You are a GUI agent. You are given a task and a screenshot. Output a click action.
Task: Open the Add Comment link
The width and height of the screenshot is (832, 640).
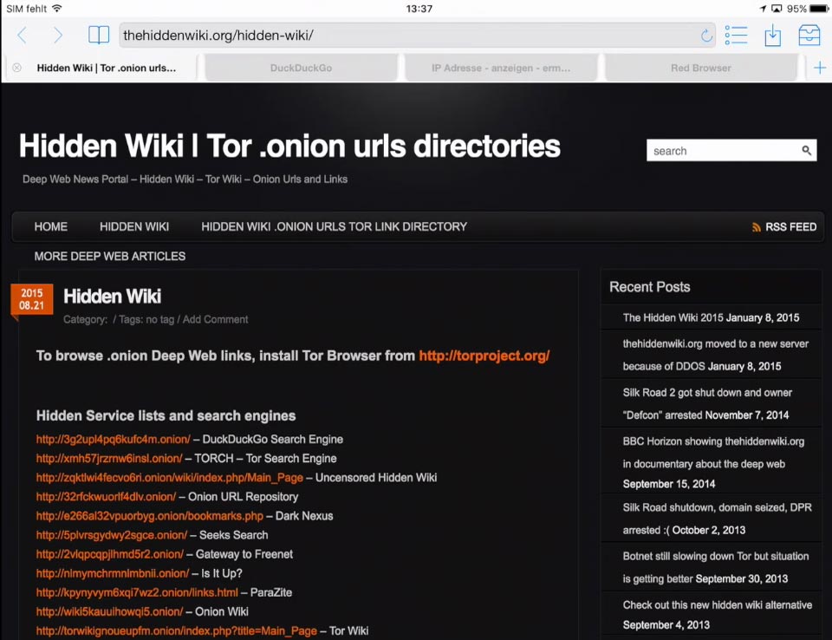[215, 319]
